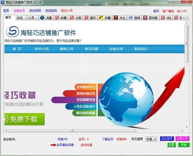Open the 喜欢 tab with Tao icon

90,18
